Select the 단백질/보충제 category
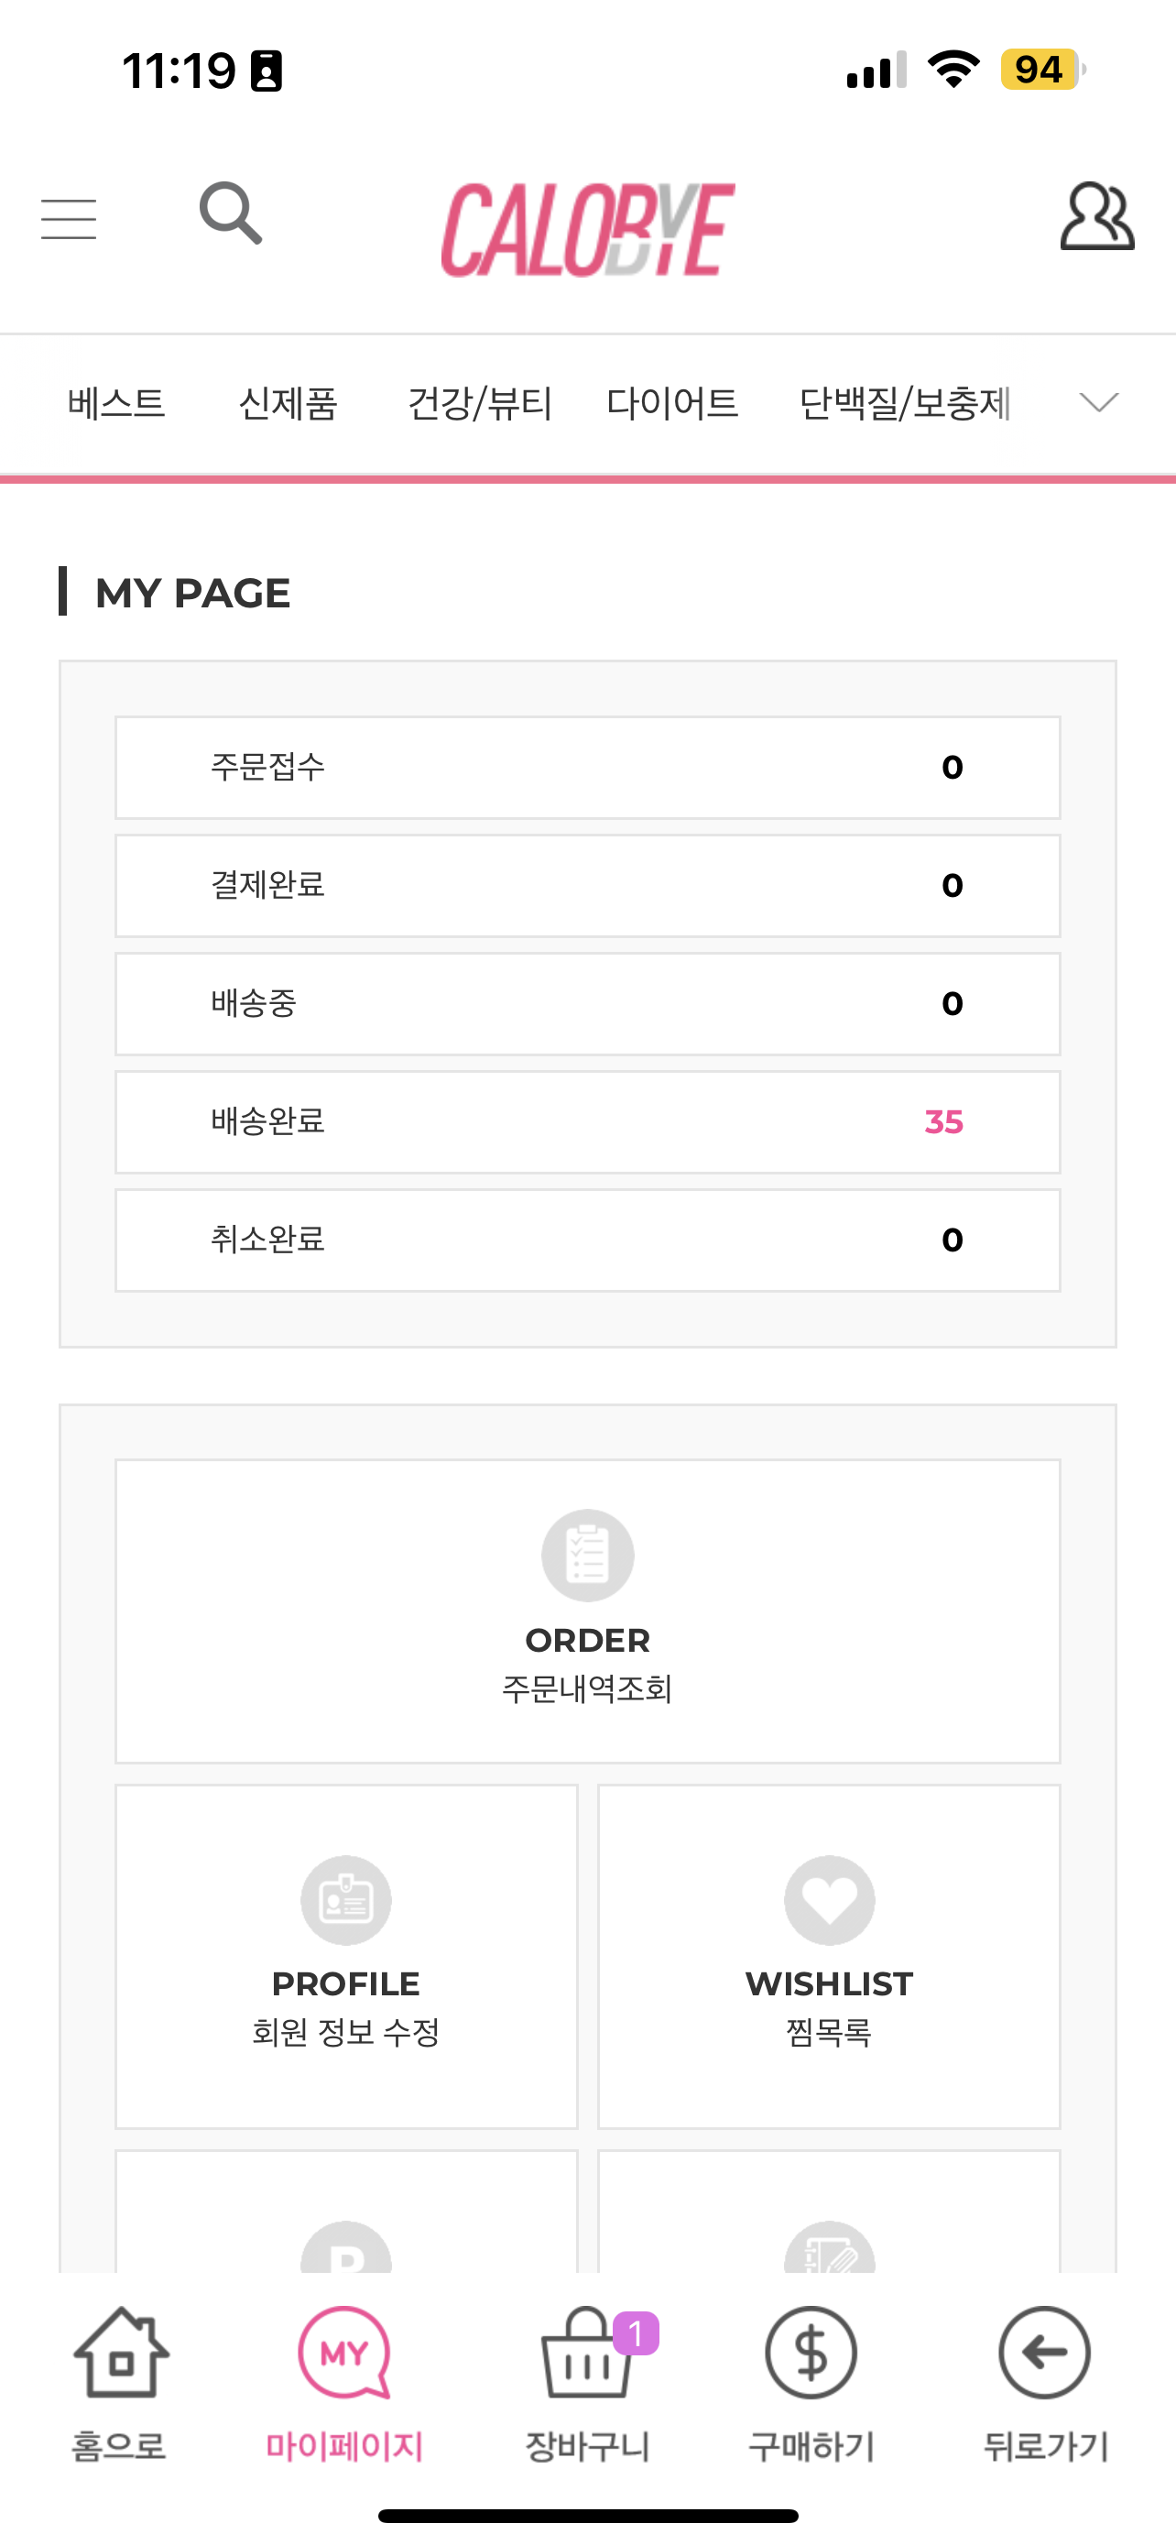The height and width of the screenshot is (2545, 1176). (x=905, y=403)
